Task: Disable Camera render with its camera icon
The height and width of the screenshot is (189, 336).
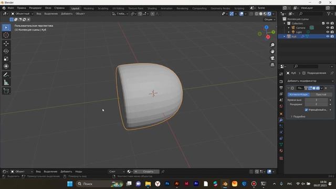Action: [x=332, y=28]
